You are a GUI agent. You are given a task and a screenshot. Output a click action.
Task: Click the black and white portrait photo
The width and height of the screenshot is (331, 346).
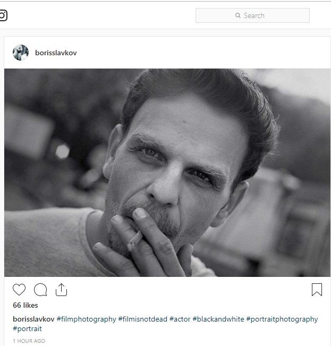click(167, 173)
